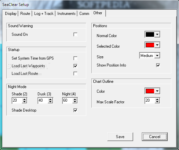The image size is (179, 150).
Task: Expand the Size Medium dropdown
Action: click(x=157, y=56)
